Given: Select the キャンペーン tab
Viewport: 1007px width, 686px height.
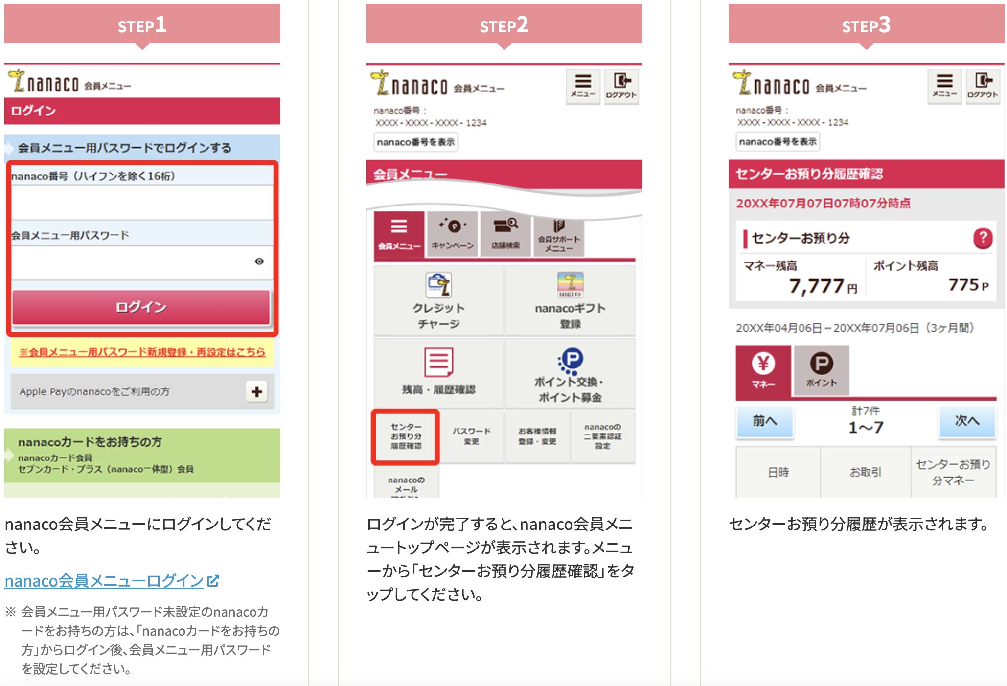Looking at the screenshot, I should click(x=453, y=234).
